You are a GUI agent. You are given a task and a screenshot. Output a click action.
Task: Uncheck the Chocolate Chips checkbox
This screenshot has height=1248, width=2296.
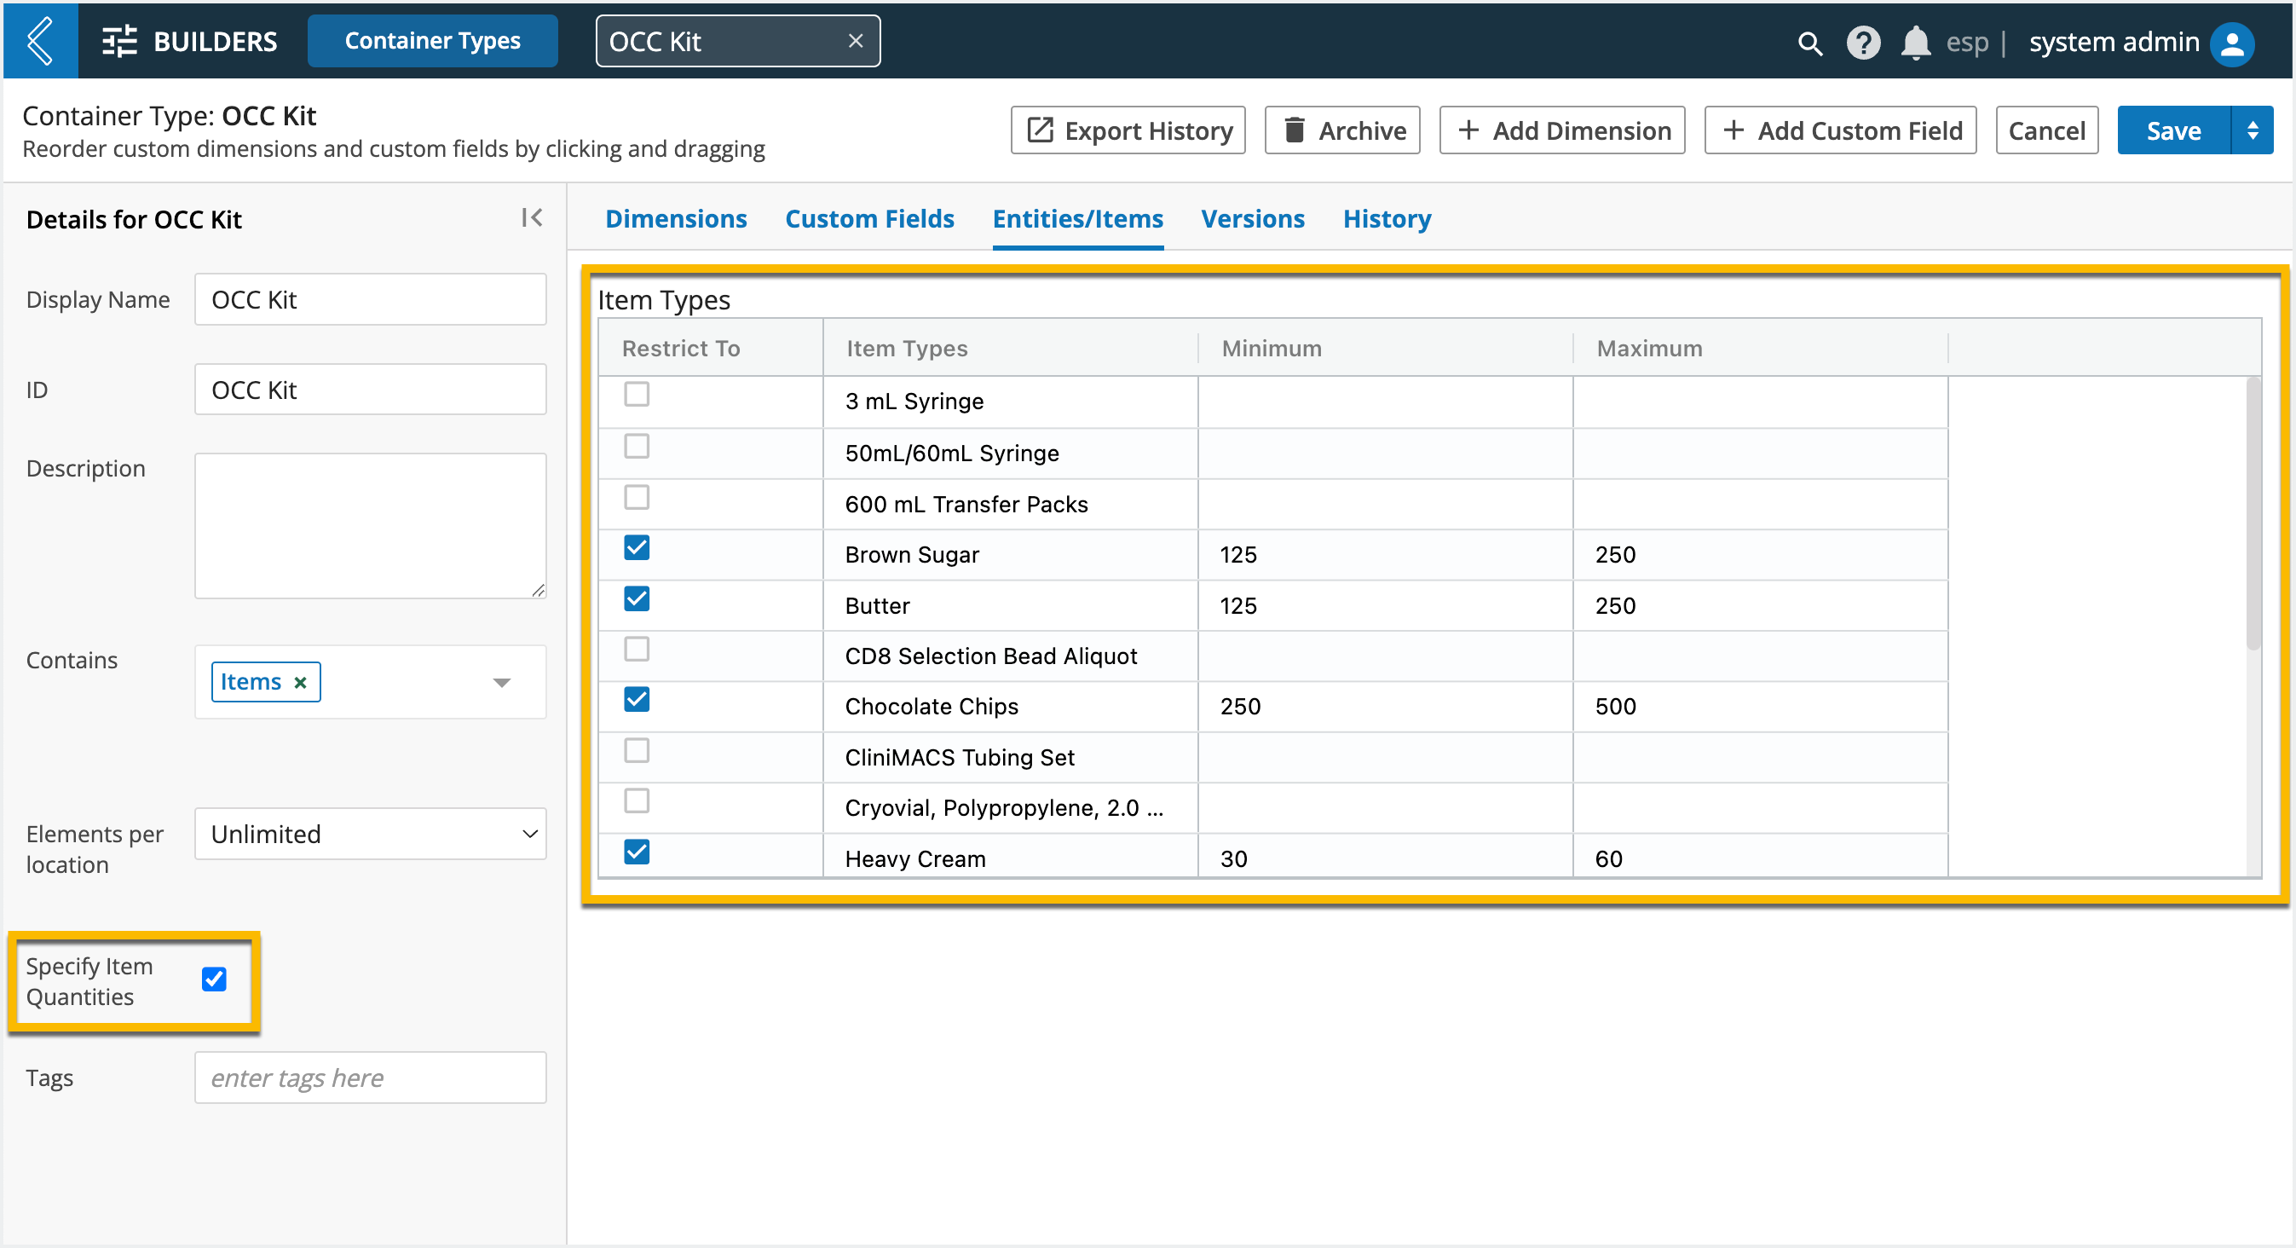(x=637, y=699)
